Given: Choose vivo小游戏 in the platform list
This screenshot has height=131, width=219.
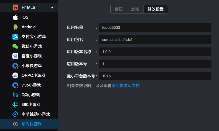Looking at the screenshot, I should (x=31, y=85).
